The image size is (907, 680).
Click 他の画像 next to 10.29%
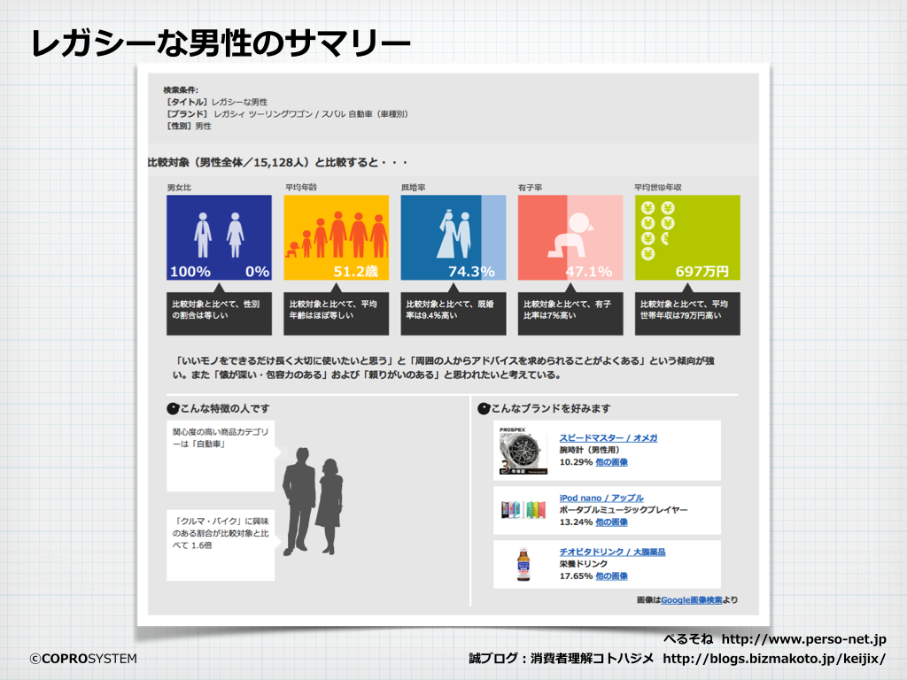pyautogui.click(x=611, y=462)
